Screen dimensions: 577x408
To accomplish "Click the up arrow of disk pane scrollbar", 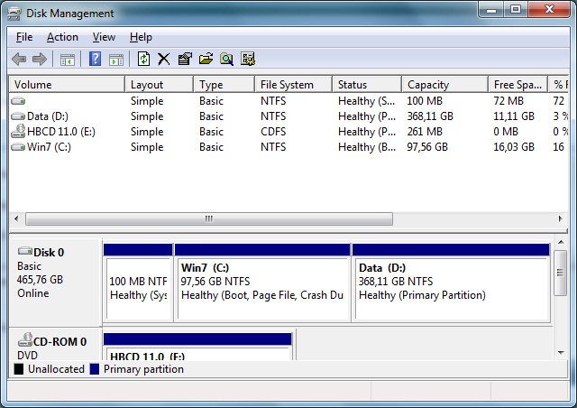I will (561, 242).
